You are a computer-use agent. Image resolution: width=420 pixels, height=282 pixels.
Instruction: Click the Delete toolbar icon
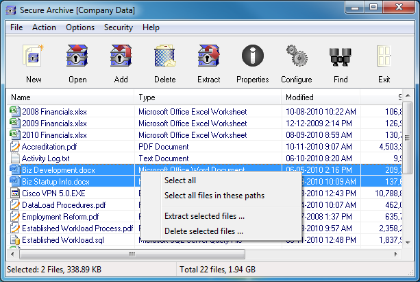tap(164, 57)
